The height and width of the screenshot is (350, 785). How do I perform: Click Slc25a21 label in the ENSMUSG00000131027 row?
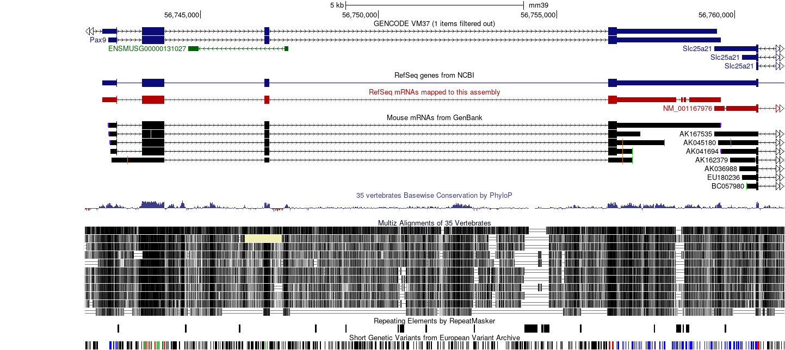point(697,48)
